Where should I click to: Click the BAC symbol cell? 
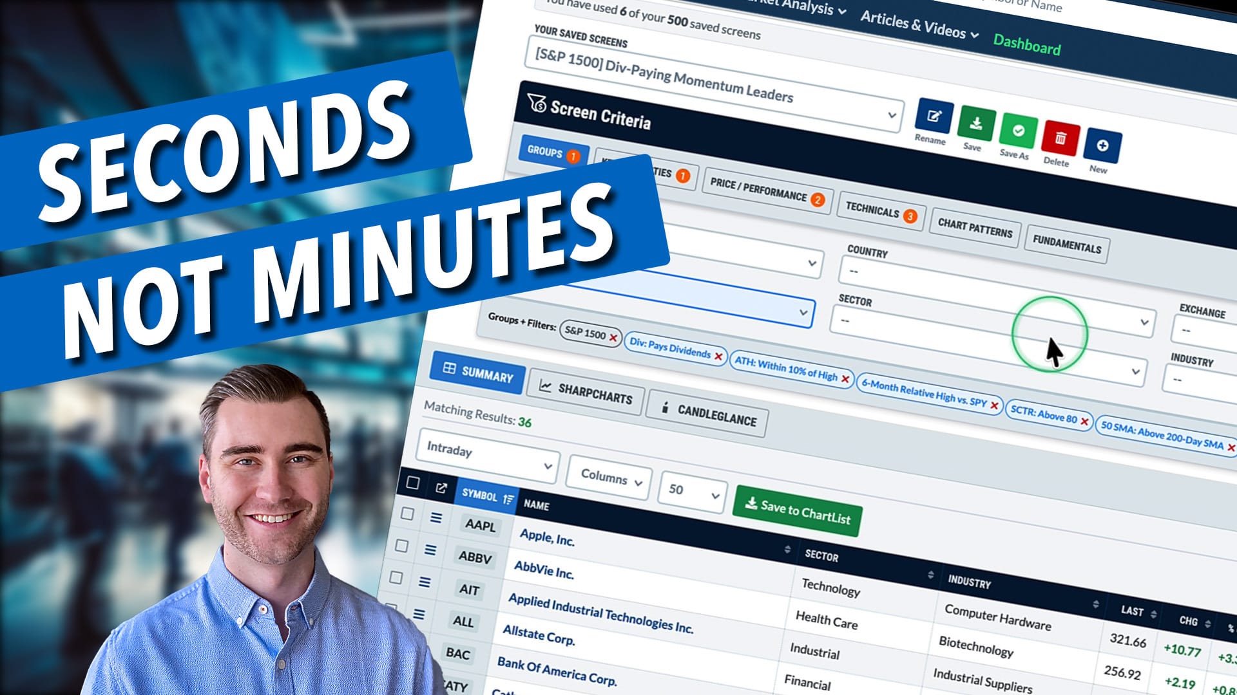pos(458,653)
